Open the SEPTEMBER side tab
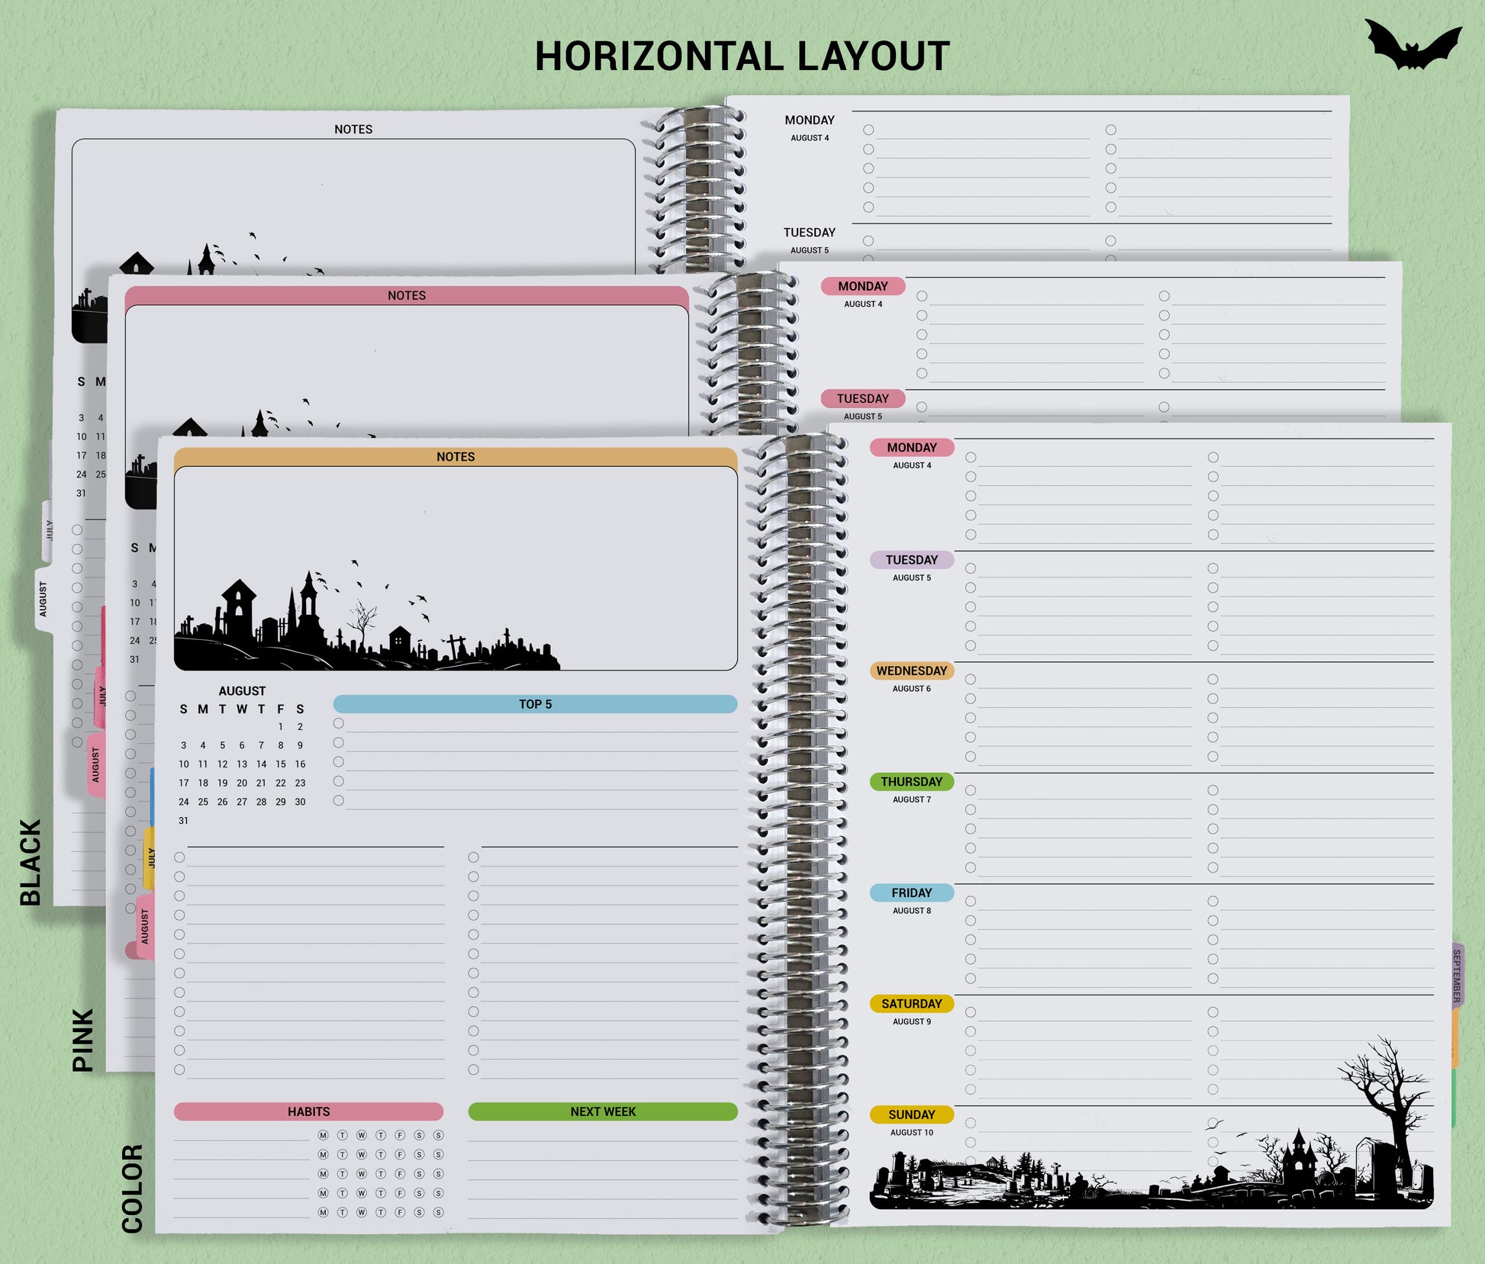The image size is (1485, 1264). coord(1457,976)
